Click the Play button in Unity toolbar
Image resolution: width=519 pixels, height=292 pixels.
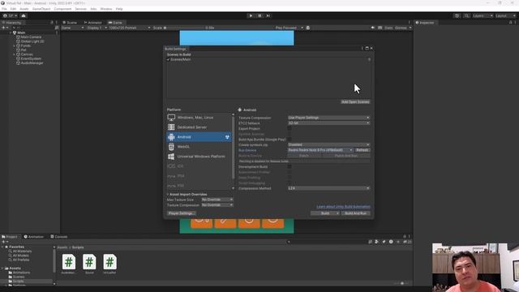251,15
